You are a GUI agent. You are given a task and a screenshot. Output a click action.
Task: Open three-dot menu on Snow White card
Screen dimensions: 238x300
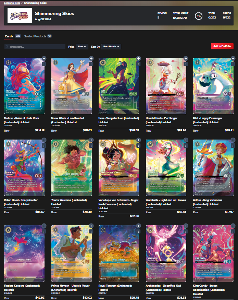[91, 64]
